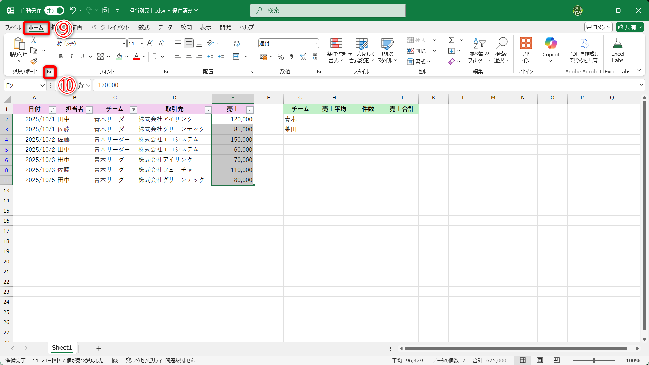Expand the font name combo box

point(124,43)
